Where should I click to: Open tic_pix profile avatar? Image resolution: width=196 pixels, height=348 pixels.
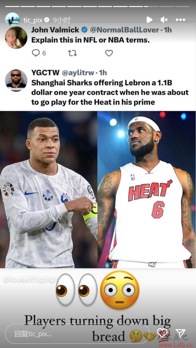click(12, 19)
